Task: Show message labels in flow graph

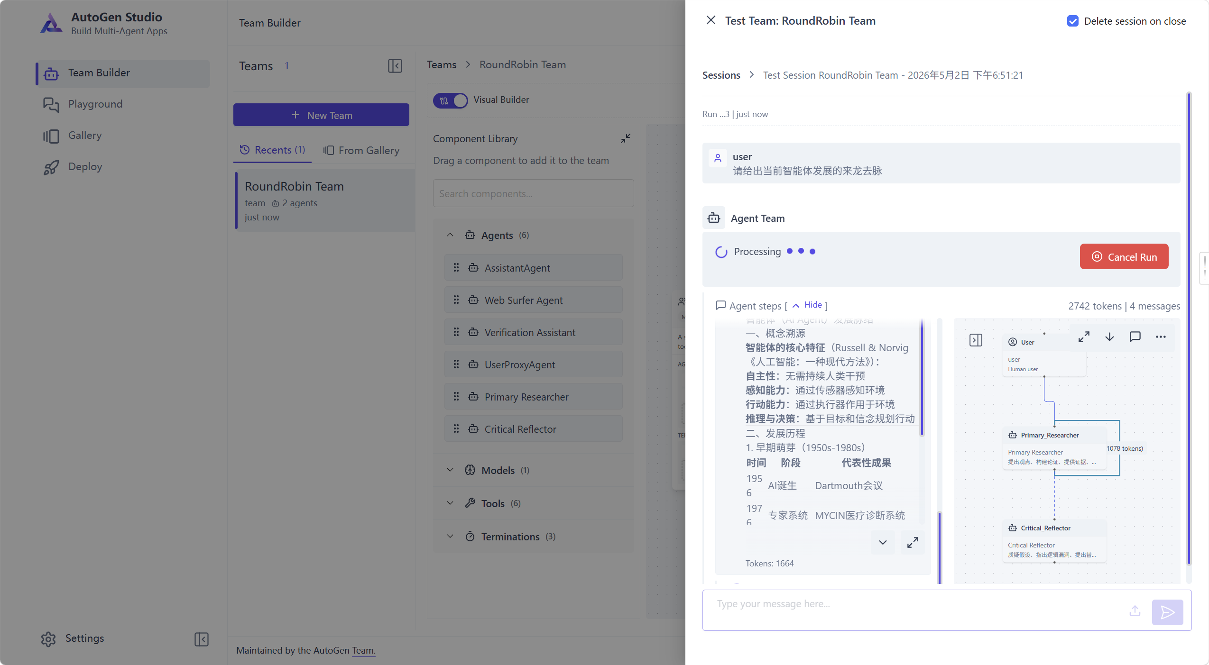Action: tap(1135, 337)
